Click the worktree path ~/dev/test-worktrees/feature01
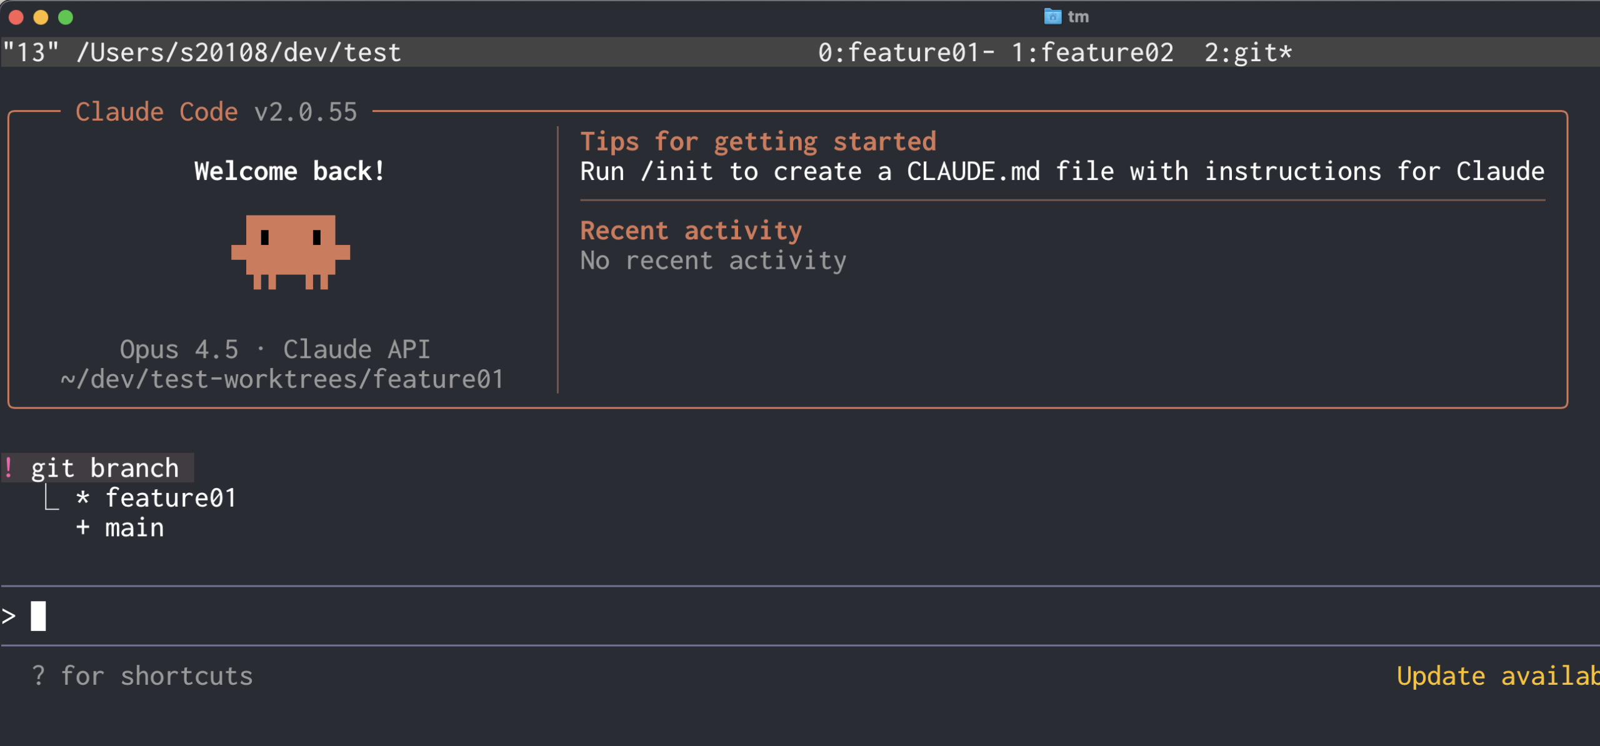 tap(281, 379)
